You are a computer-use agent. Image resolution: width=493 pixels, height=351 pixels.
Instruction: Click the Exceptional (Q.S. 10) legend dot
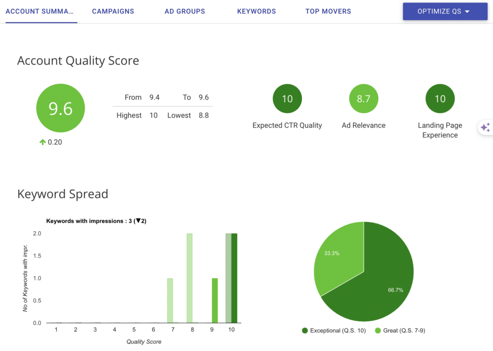[305, 331]
